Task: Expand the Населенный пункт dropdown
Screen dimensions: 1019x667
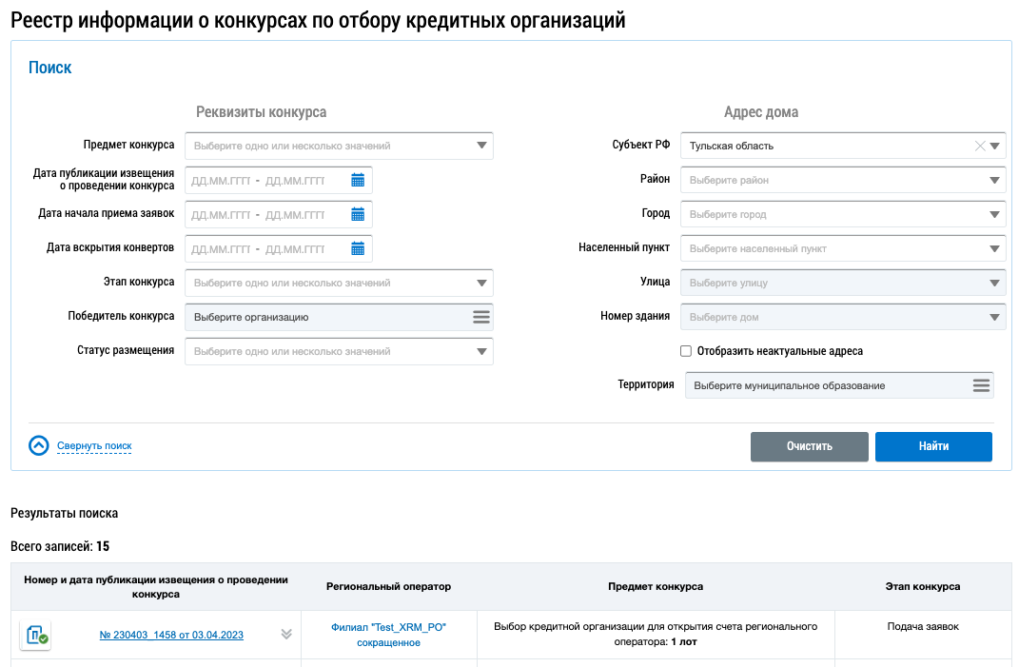Action: click(994, 248)
